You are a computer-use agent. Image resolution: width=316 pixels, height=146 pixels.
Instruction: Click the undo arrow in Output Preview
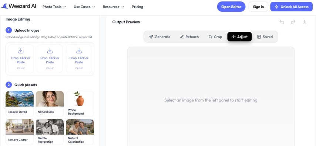(x=282, y=22)
